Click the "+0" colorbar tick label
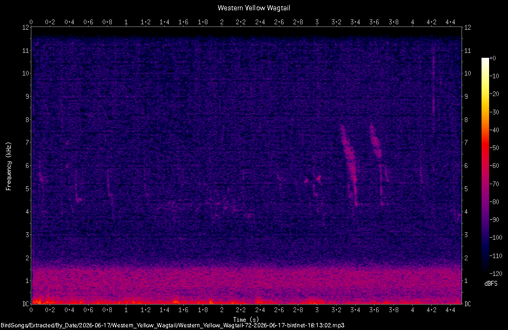 click(492, 58)
